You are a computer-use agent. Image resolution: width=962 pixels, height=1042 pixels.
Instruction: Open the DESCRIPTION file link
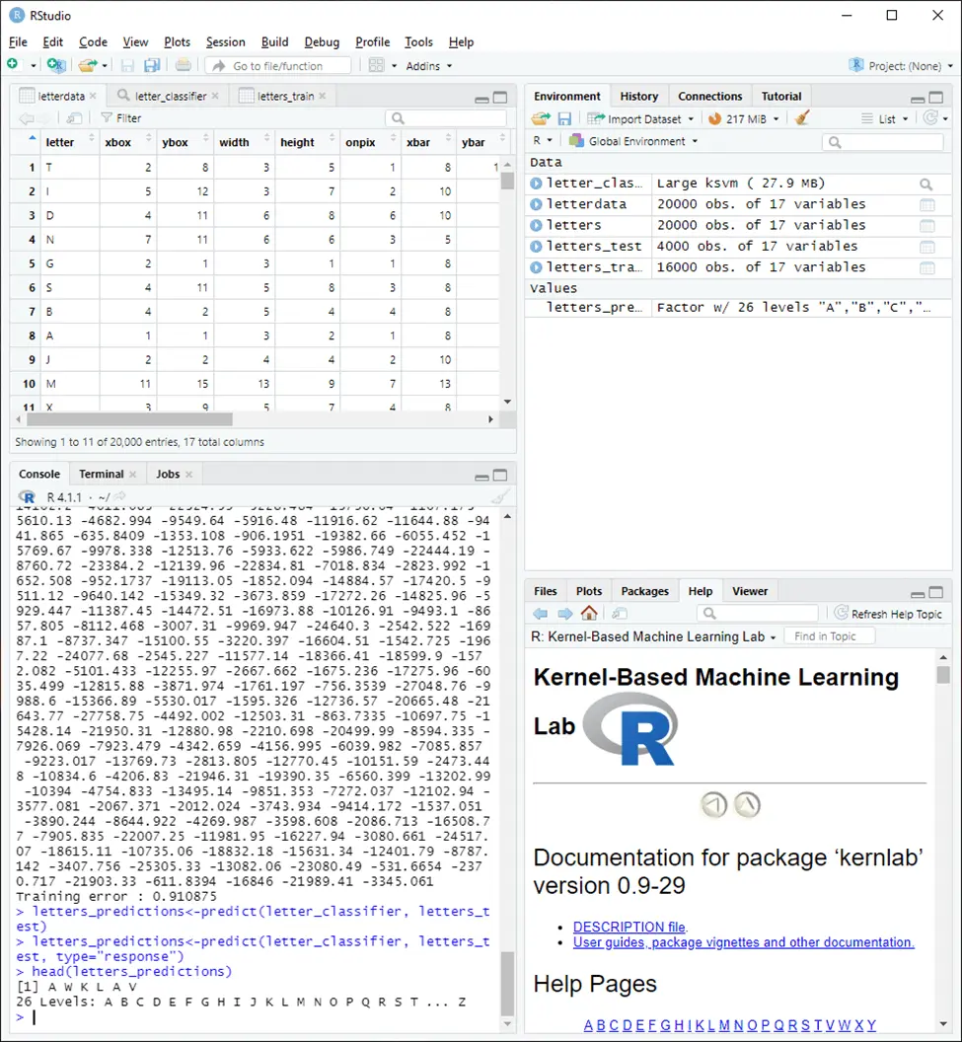629,927
